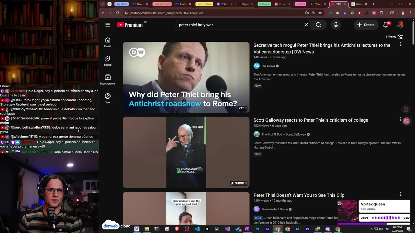Open the Create menu
This screenshot has height=233, width=415.
[x=366, y=25]
